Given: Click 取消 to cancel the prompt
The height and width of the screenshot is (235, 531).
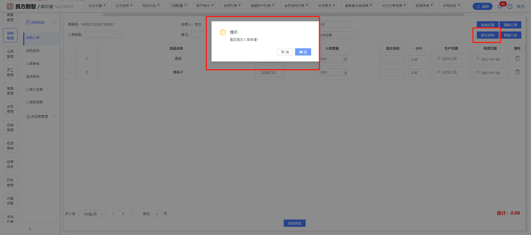Looking at the screenshot, I should point(285,52).
